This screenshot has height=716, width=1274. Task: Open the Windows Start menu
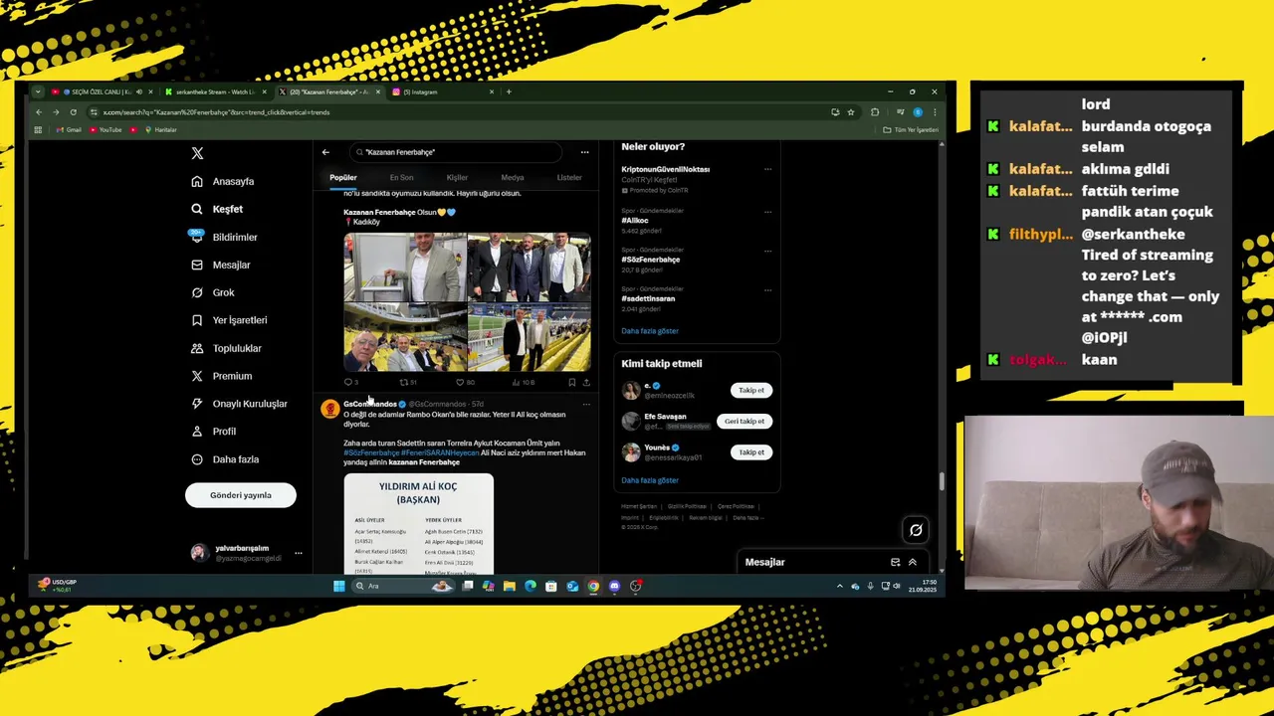point(338,586)
